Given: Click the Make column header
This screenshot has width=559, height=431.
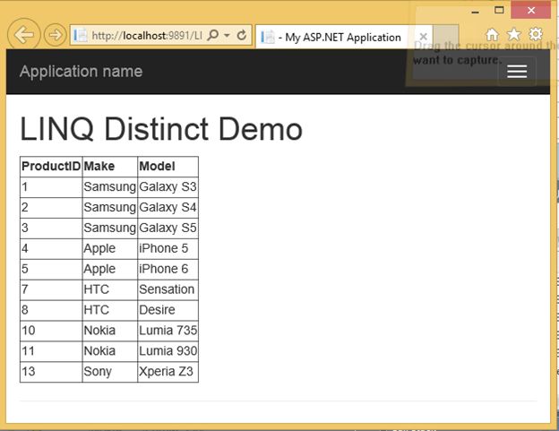Looking at the screenshot, I should [x=99, y=167].
